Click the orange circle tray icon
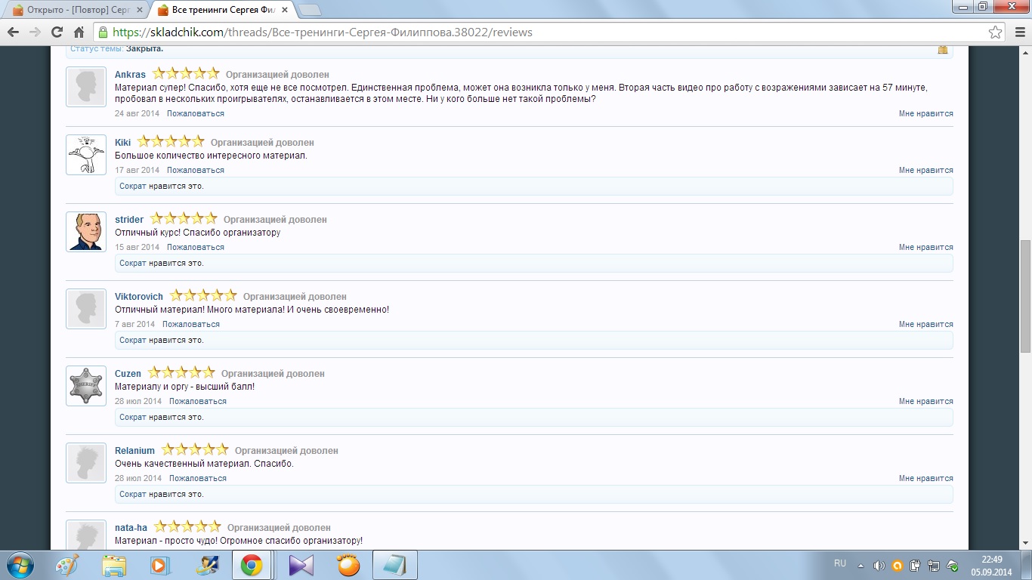The width and height of the screenshot is (1032, 580). tap(898, 566)
